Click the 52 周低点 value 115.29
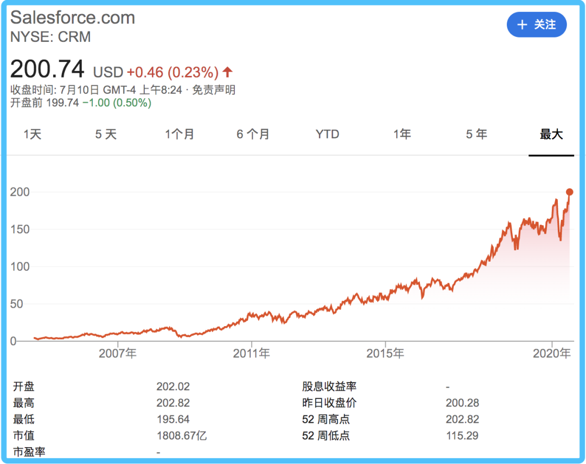This screenshot has width=586, height=464. 462,436
